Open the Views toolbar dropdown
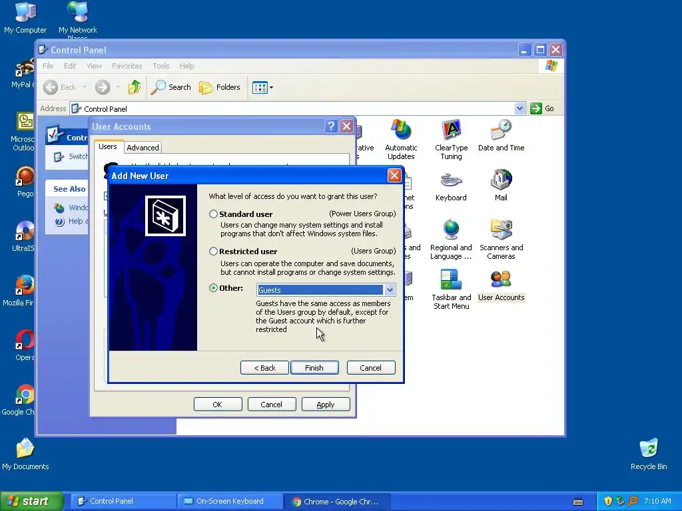Screen dimensions: 682x511 [262, 87]
